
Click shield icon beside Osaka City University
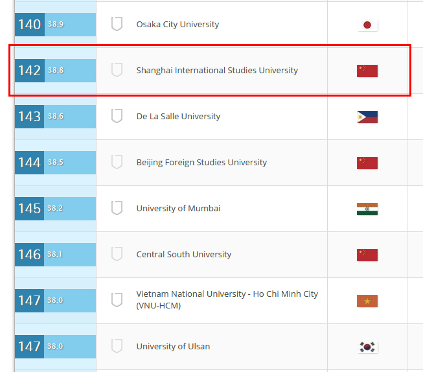(x=117, y=25)
